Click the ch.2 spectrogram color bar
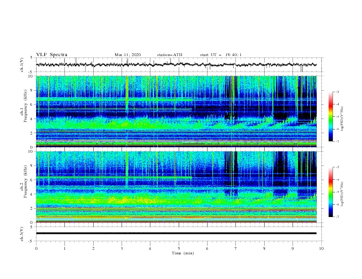 [330, 192]
